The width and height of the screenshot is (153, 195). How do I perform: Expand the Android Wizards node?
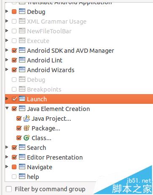7,69
